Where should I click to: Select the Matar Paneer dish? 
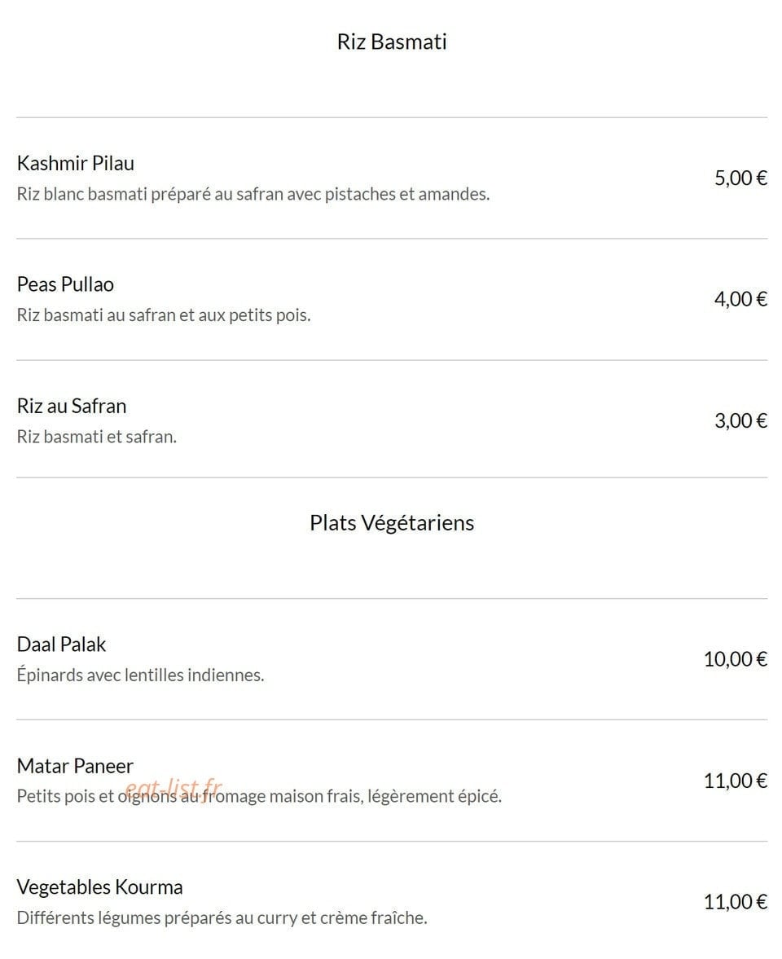click(75, 766)
